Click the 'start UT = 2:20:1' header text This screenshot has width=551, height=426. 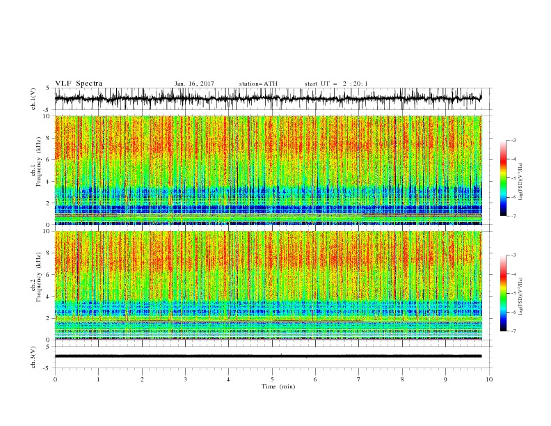pos(336,84)
